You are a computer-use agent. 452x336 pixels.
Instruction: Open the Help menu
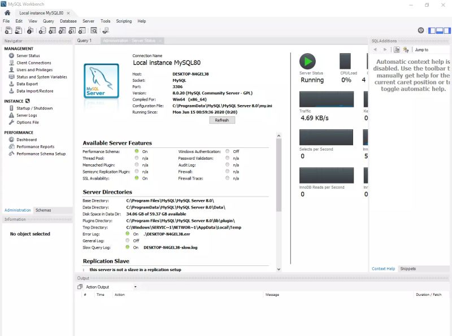point(142,21)
